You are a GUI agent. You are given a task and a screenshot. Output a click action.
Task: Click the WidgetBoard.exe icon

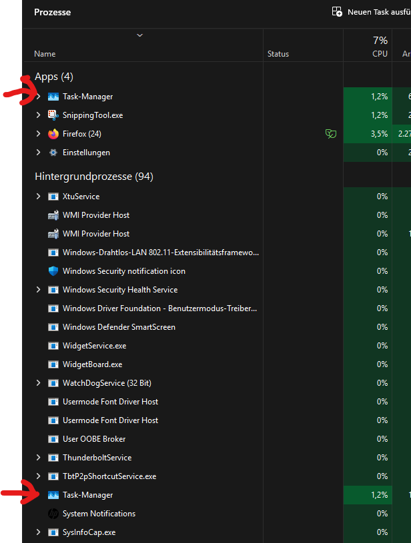(53, 364)
